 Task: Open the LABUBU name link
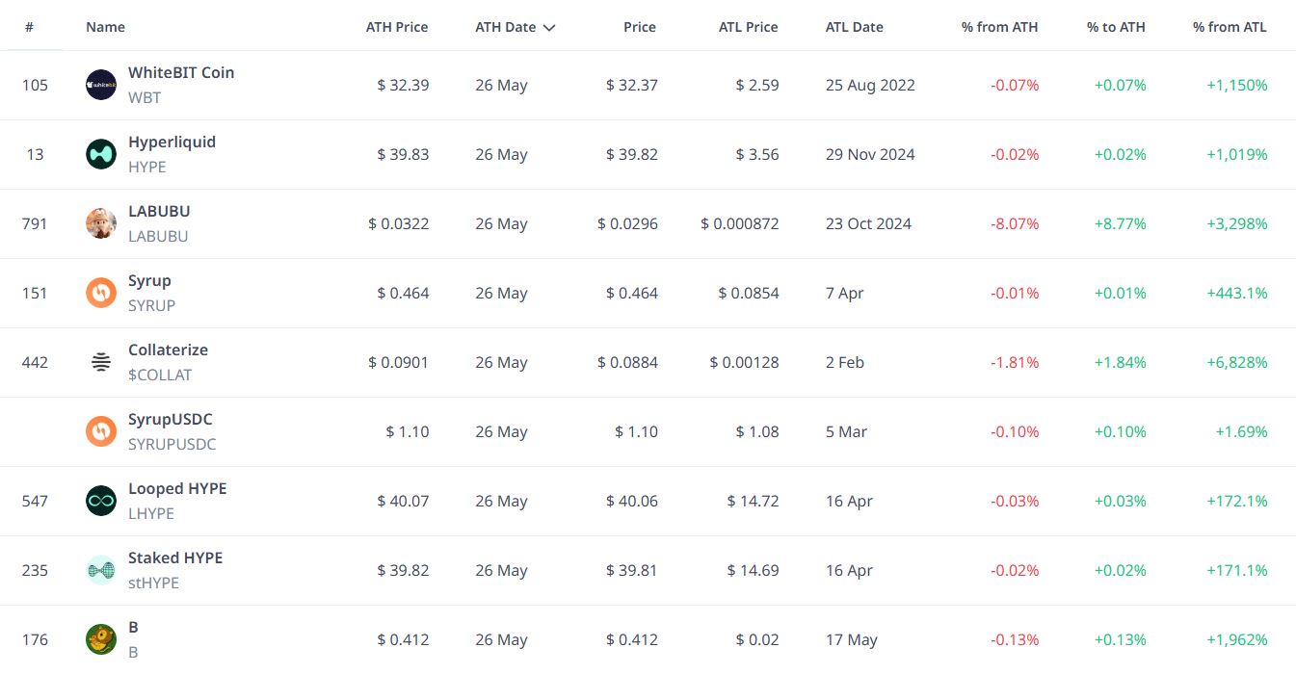159,211
